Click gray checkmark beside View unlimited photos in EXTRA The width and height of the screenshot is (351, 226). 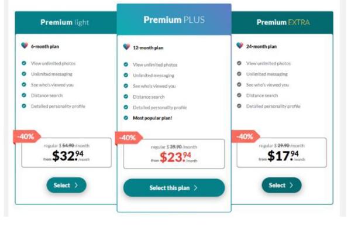pos(239,63)
